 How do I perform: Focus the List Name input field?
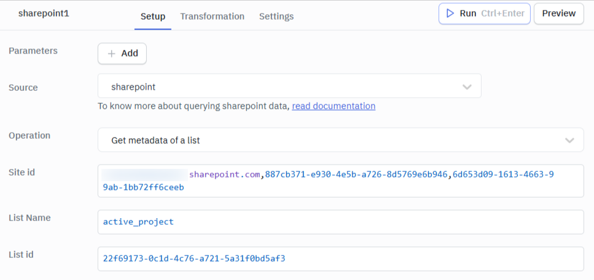point(340,222)
